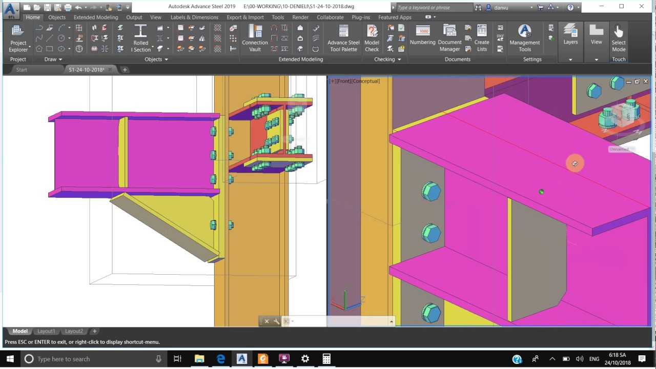The width and height of the screenshot is (656, 369).
Task: Click the Autodesk App Store cart icon
Action: pos(540,7)
